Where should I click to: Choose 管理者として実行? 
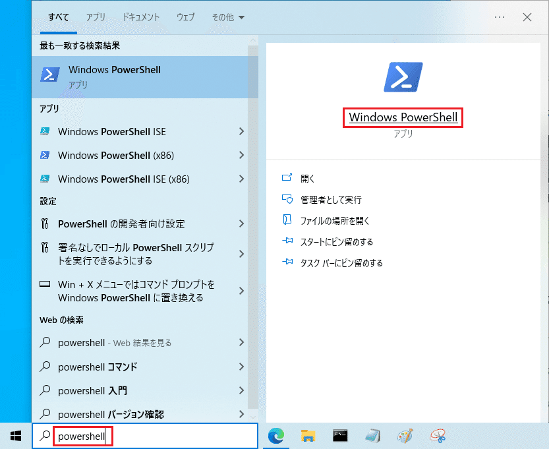coord(331,200)
